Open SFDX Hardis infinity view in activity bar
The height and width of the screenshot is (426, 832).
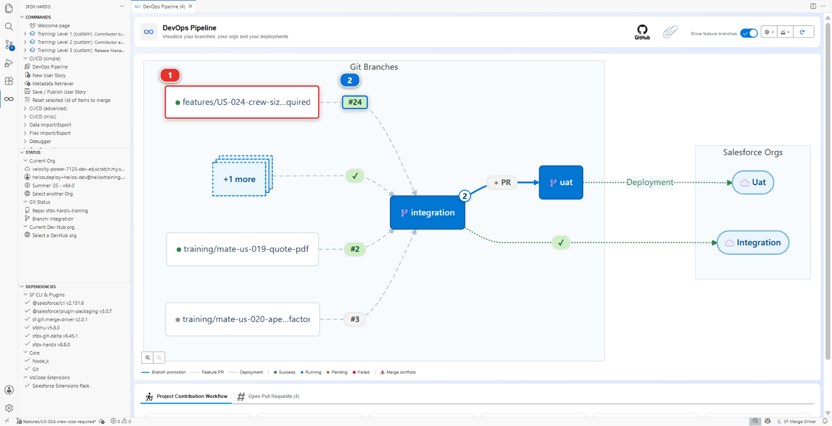(x=9, y=99)
